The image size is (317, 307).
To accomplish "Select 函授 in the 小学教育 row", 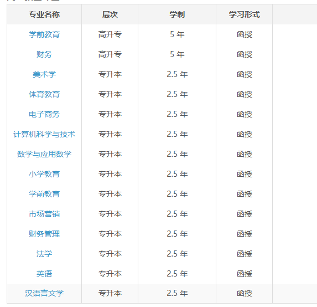I will tap(245, 174).
